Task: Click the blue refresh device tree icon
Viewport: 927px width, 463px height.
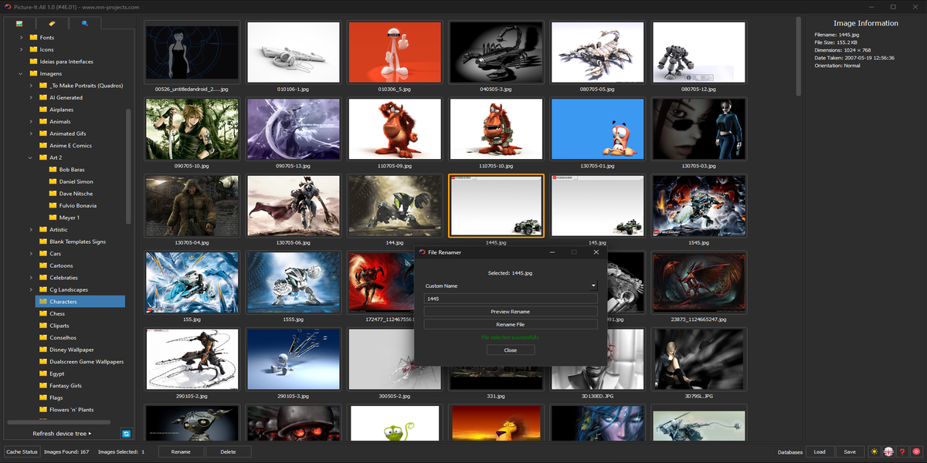Action: point(127,434)
